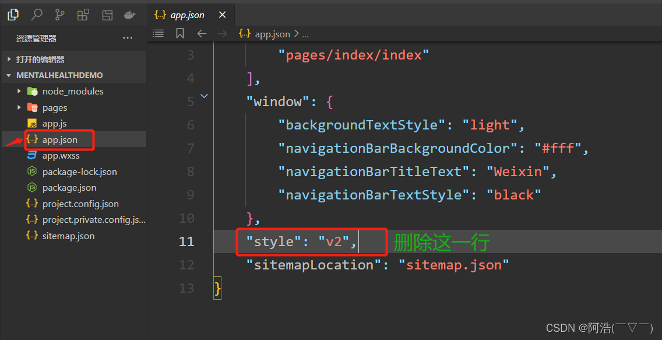The width and height of the screenshot is (662, 340).
Task: Open the Explorer files icon
Action: [13, 15]
